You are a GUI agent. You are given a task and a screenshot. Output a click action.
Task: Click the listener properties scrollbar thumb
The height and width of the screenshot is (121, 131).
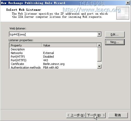coord(99,54)
